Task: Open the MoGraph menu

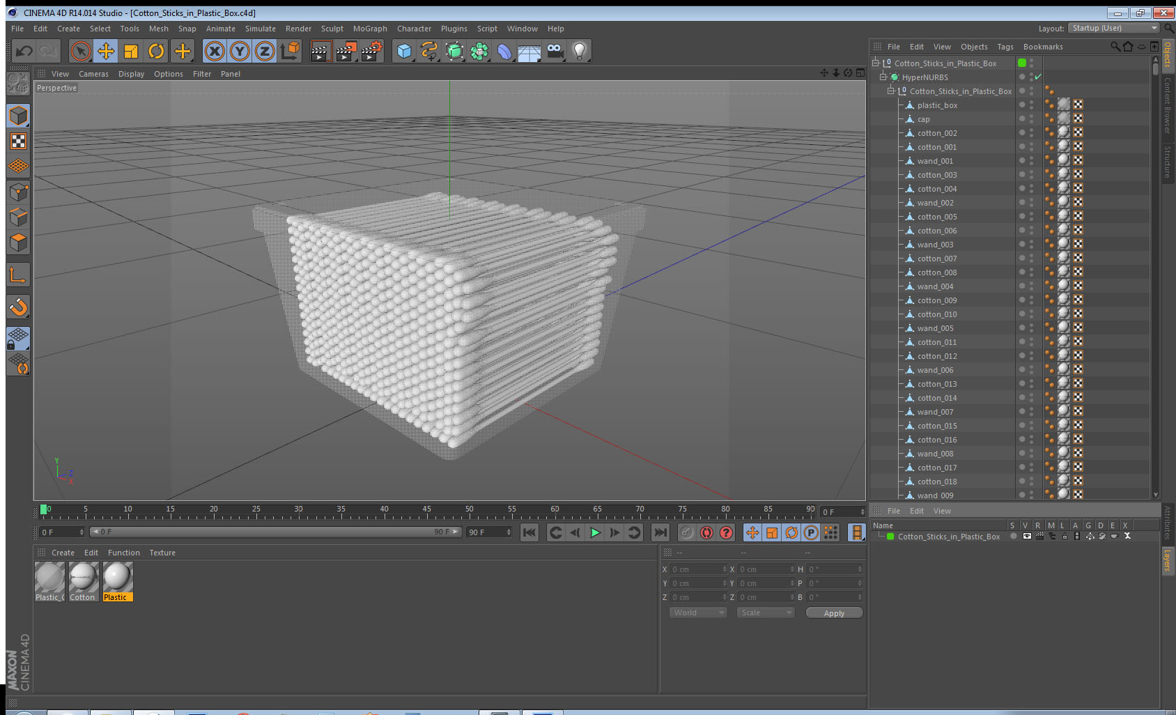Action: [370, 29]
